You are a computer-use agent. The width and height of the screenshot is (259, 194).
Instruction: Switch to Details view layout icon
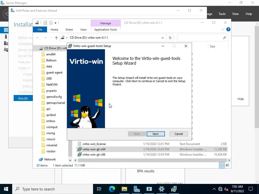(x=222, y=165)
